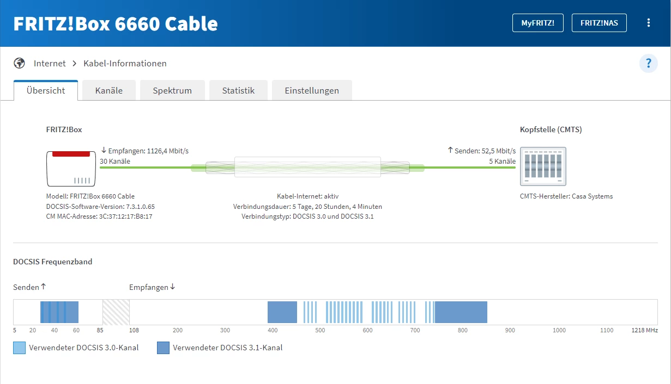Open the three-dot options menu

[648, 23]
